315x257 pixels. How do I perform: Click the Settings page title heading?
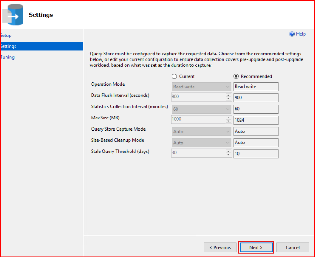41,15
